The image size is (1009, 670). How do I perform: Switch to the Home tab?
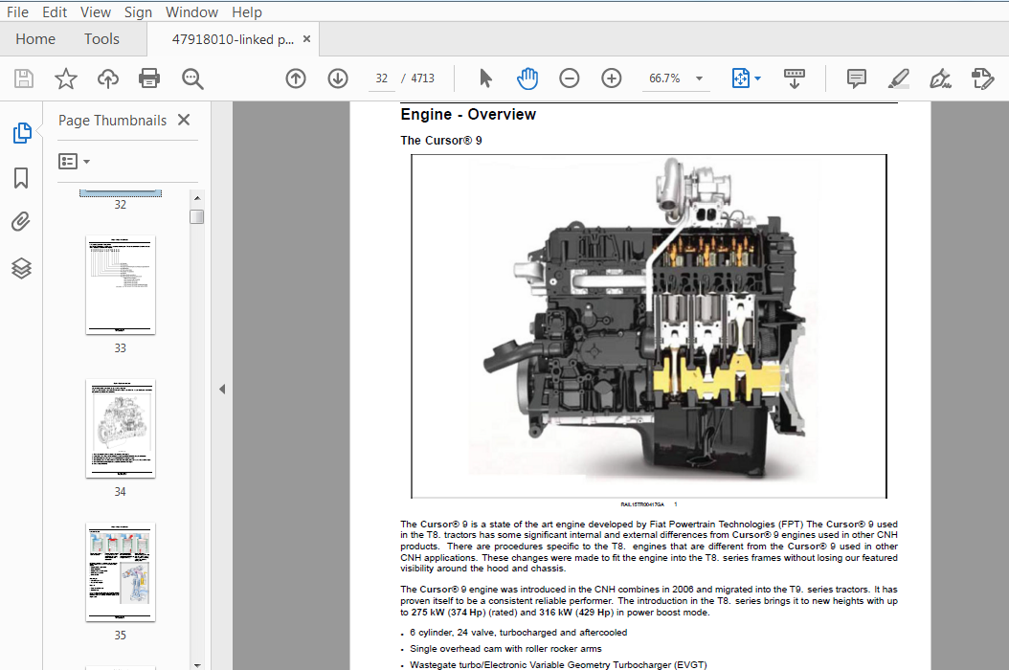pos(35,39)
